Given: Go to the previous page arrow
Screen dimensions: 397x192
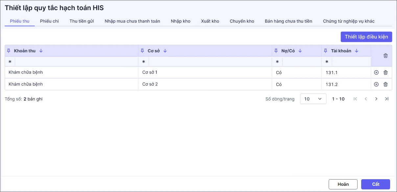Looking at the screenshot, I should click(366, 99).
